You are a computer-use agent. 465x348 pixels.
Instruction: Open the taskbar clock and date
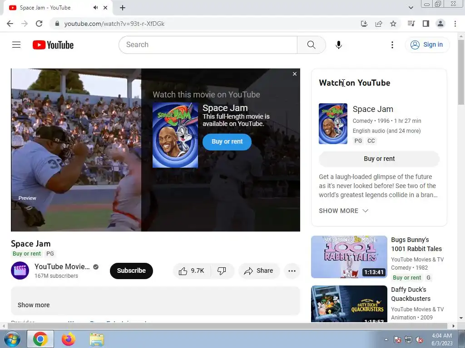point(442,339)
